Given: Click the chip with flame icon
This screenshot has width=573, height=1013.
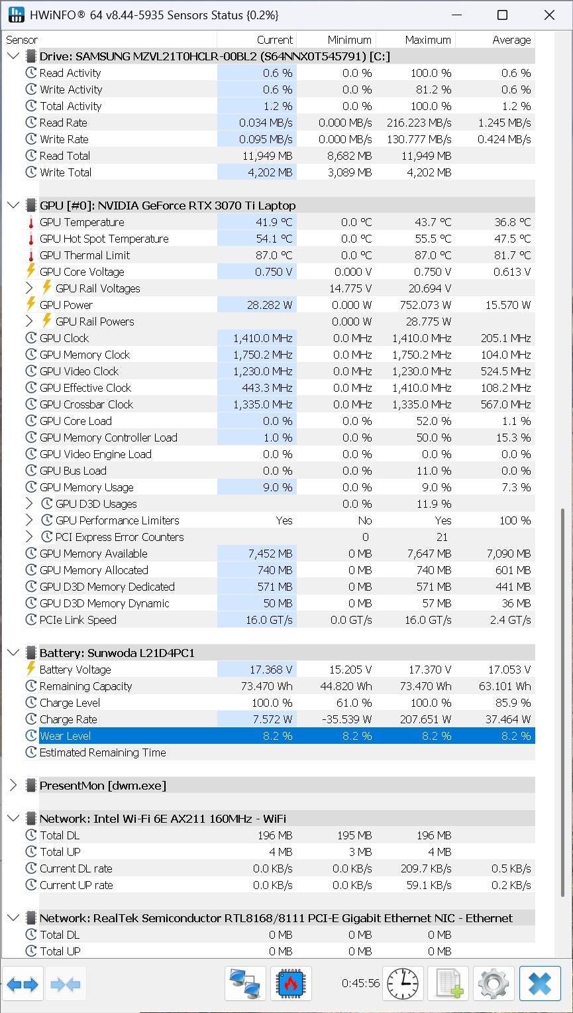Looking at the screenshot, I should [289, 984].
